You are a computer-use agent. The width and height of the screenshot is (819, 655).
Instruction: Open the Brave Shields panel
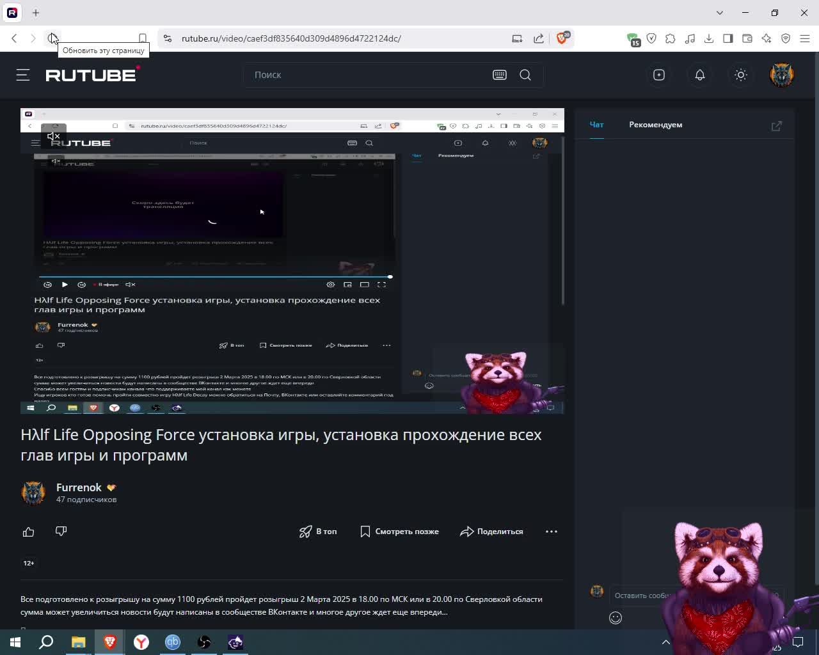[x=562, y=38]
